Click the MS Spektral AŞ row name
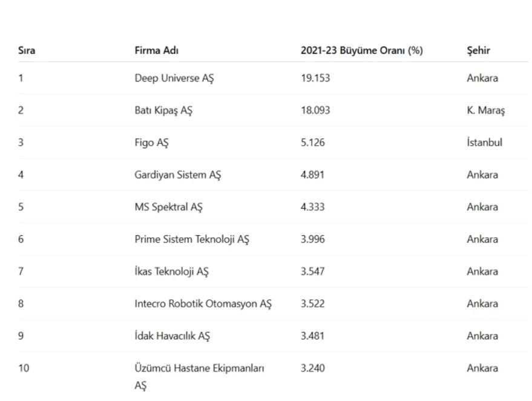This screenshot has width=532, height=401. click(x=168, y=207)
